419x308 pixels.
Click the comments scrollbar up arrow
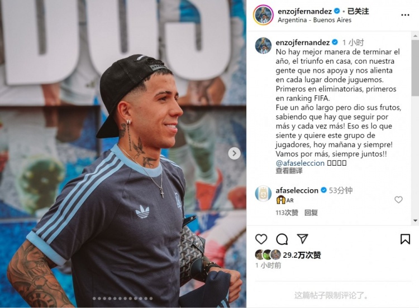click(415, 35)
